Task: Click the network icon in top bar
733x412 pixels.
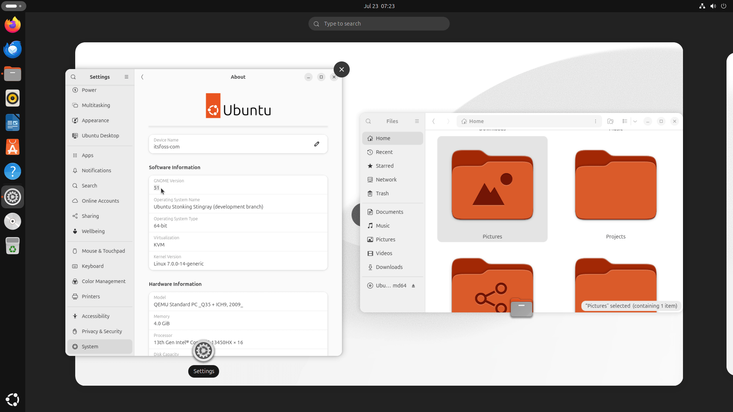Action: pyautogui.click(x=702, y=6)
